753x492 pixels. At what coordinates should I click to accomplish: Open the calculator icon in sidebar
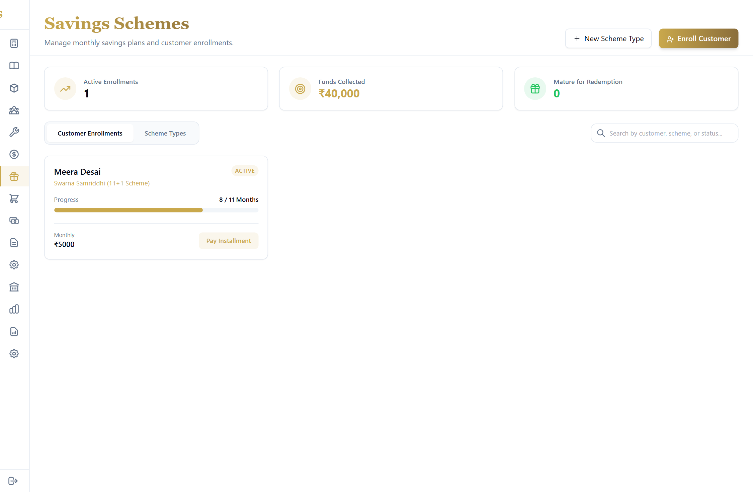14,44
